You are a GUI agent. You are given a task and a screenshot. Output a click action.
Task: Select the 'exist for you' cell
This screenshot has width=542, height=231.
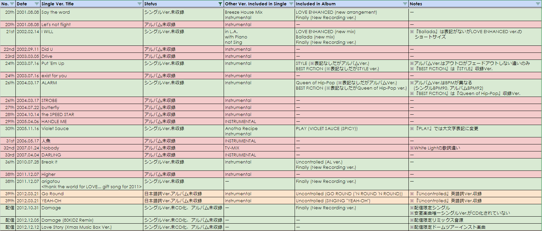tap(92, 76)
